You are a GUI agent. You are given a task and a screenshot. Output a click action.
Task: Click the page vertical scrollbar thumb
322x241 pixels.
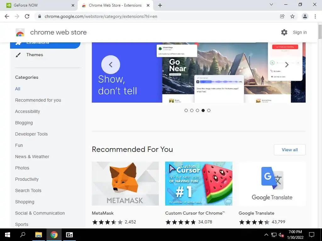pos(320,31)
